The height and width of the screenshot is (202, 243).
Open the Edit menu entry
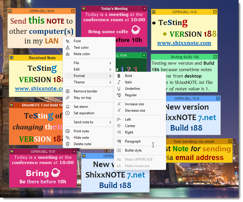pyautogui.click(x=89, y=69)
